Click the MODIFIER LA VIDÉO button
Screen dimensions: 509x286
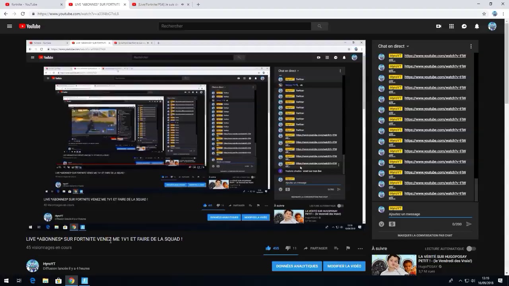point(344,266)
